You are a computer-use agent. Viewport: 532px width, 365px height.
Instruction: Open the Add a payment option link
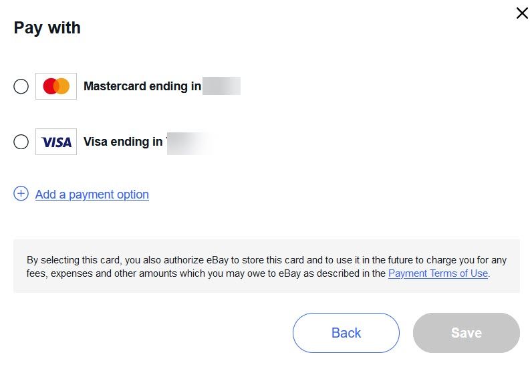(92, 195)
